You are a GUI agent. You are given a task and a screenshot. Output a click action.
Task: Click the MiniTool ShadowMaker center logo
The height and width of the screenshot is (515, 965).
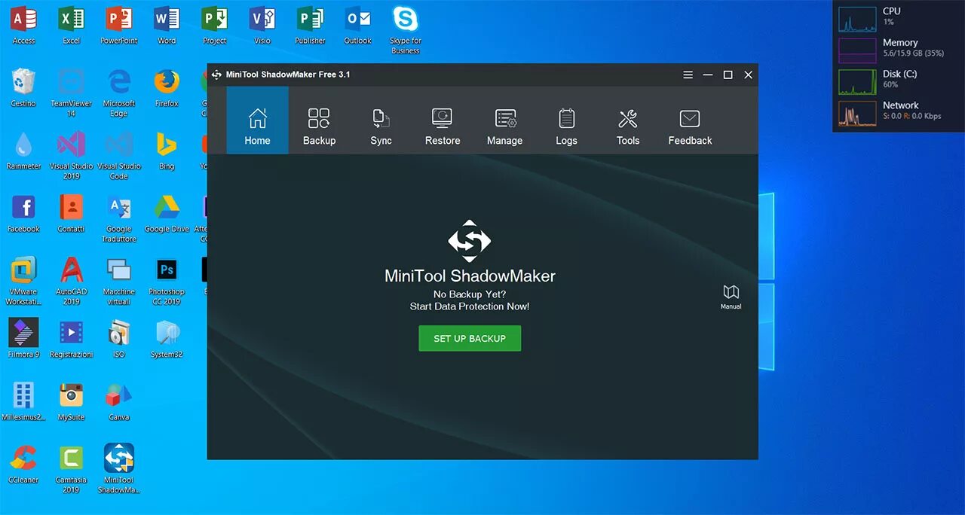click(470, 241)
